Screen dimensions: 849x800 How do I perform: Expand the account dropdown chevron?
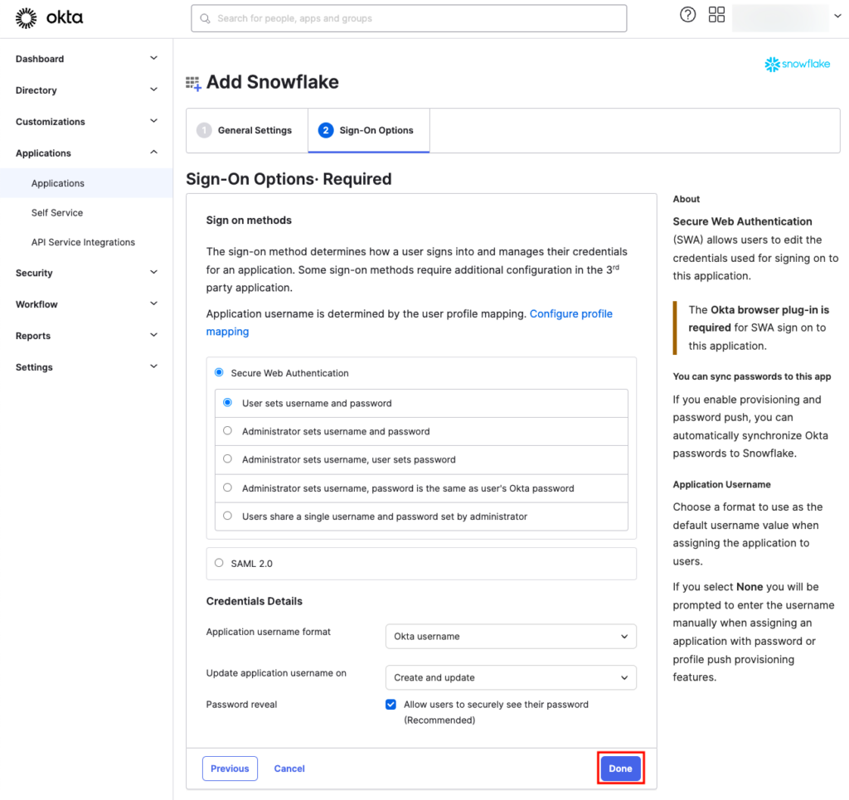point(837,14)
